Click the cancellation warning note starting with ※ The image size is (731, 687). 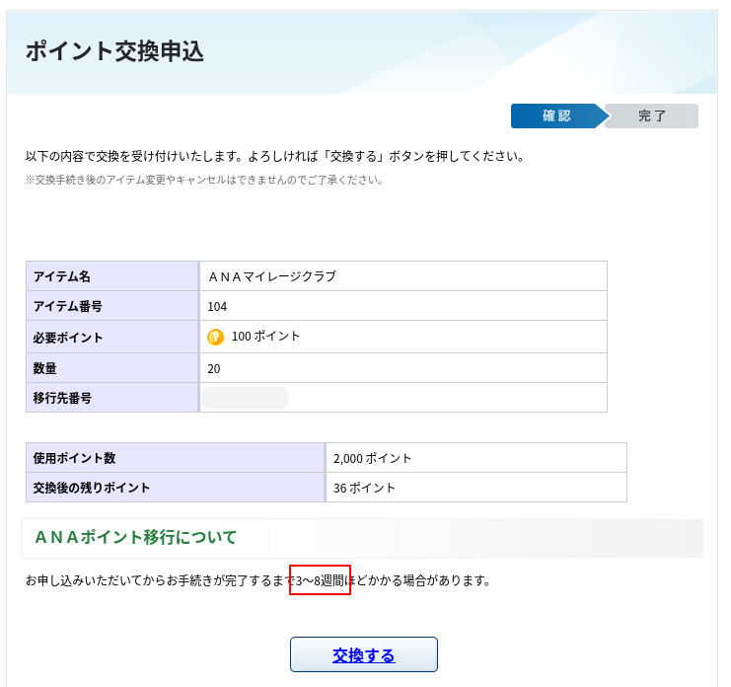(x=204, y=180)
